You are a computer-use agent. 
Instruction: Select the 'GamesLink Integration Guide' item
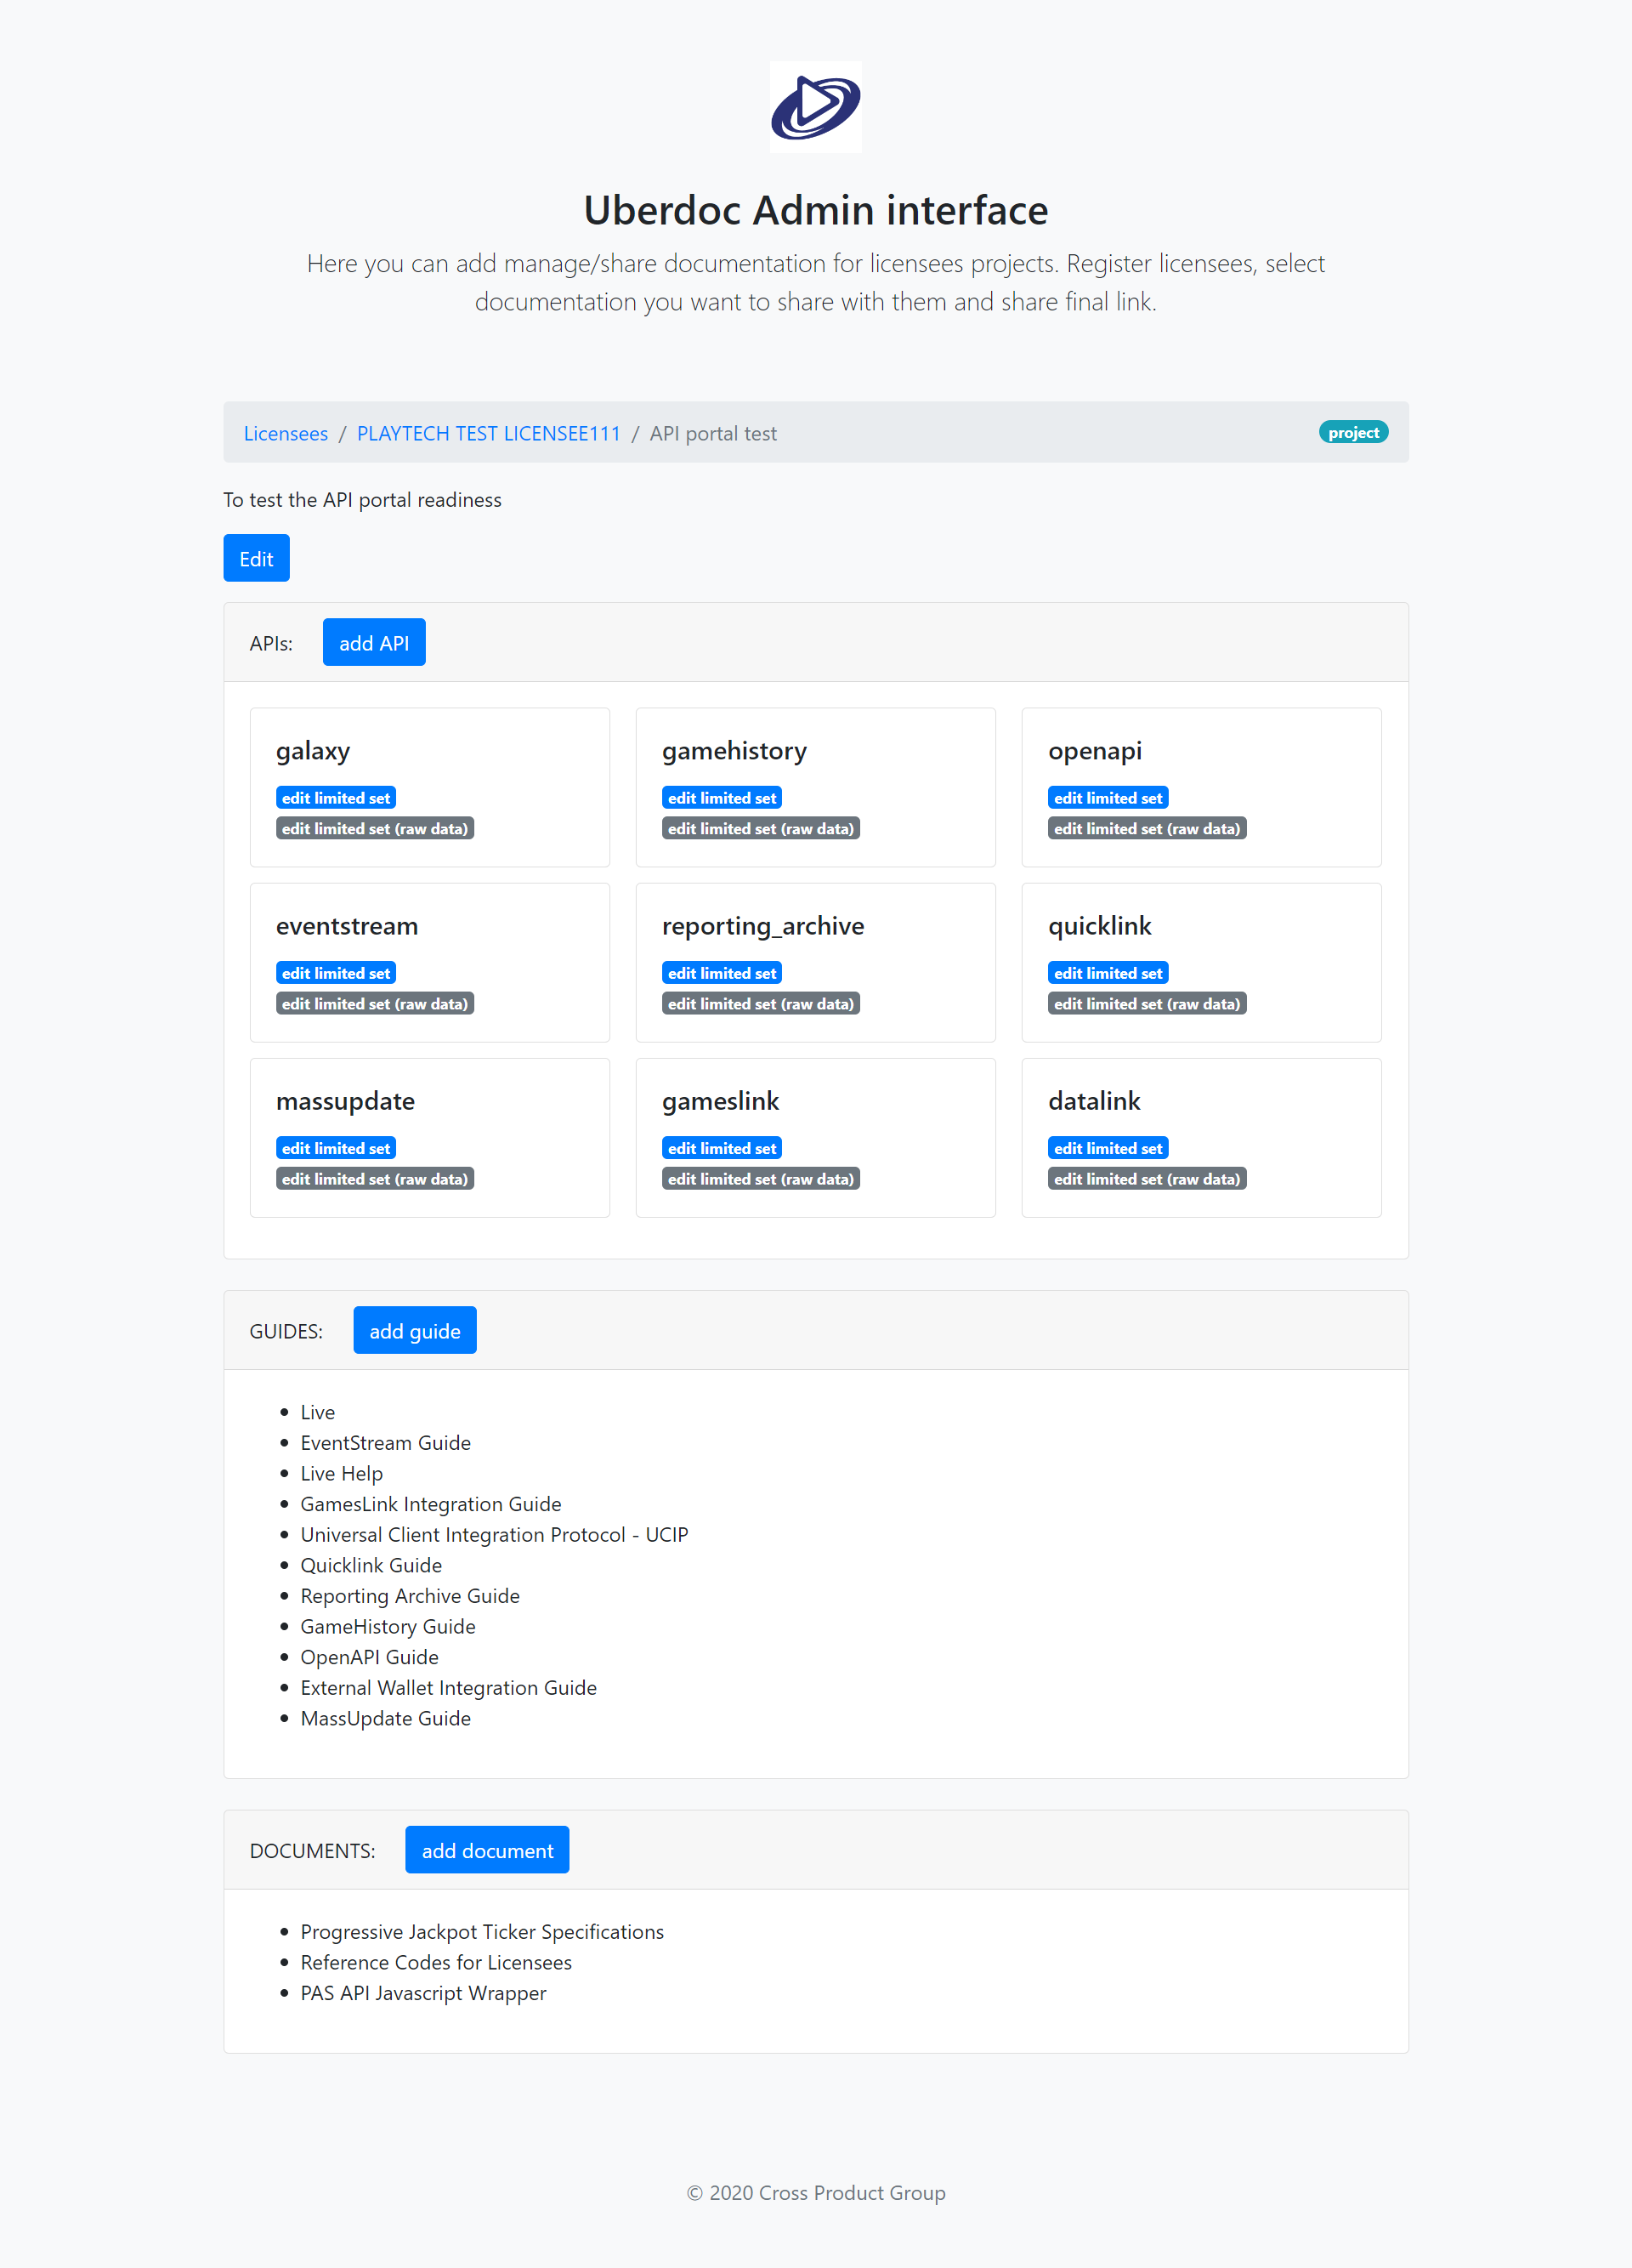(431, 1504)
